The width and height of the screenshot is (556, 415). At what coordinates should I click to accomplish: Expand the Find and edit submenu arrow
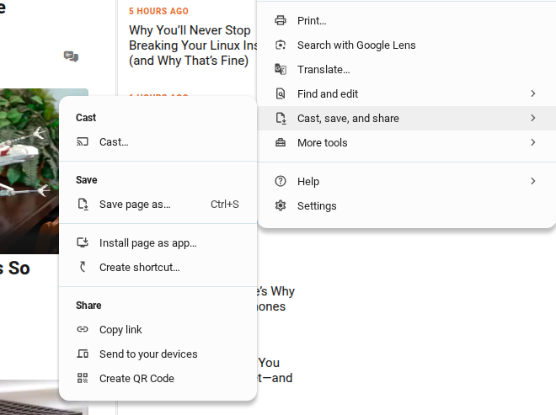533,93
